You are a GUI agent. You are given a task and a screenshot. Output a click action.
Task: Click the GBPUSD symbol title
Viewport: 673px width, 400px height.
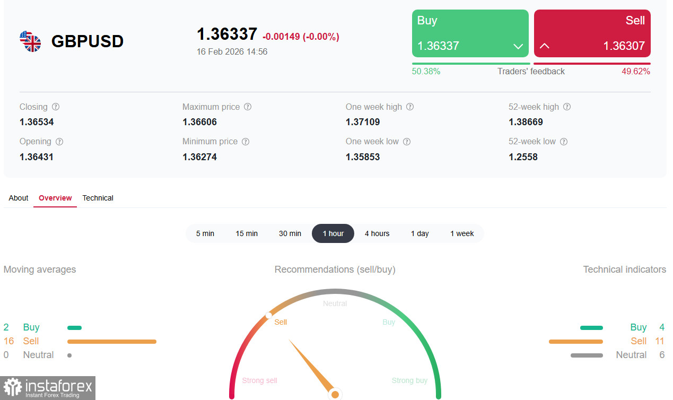point(88,41)
